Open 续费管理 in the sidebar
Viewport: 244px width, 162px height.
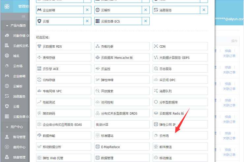(15, 157)
